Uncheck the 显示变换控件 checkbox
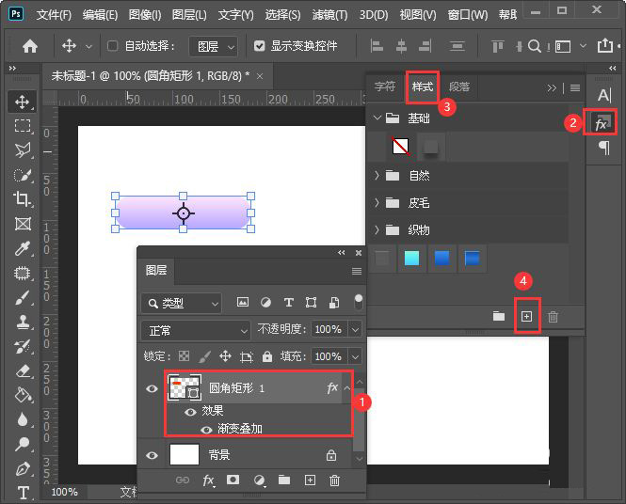626x504 pixels. click(x=260, y=46)
